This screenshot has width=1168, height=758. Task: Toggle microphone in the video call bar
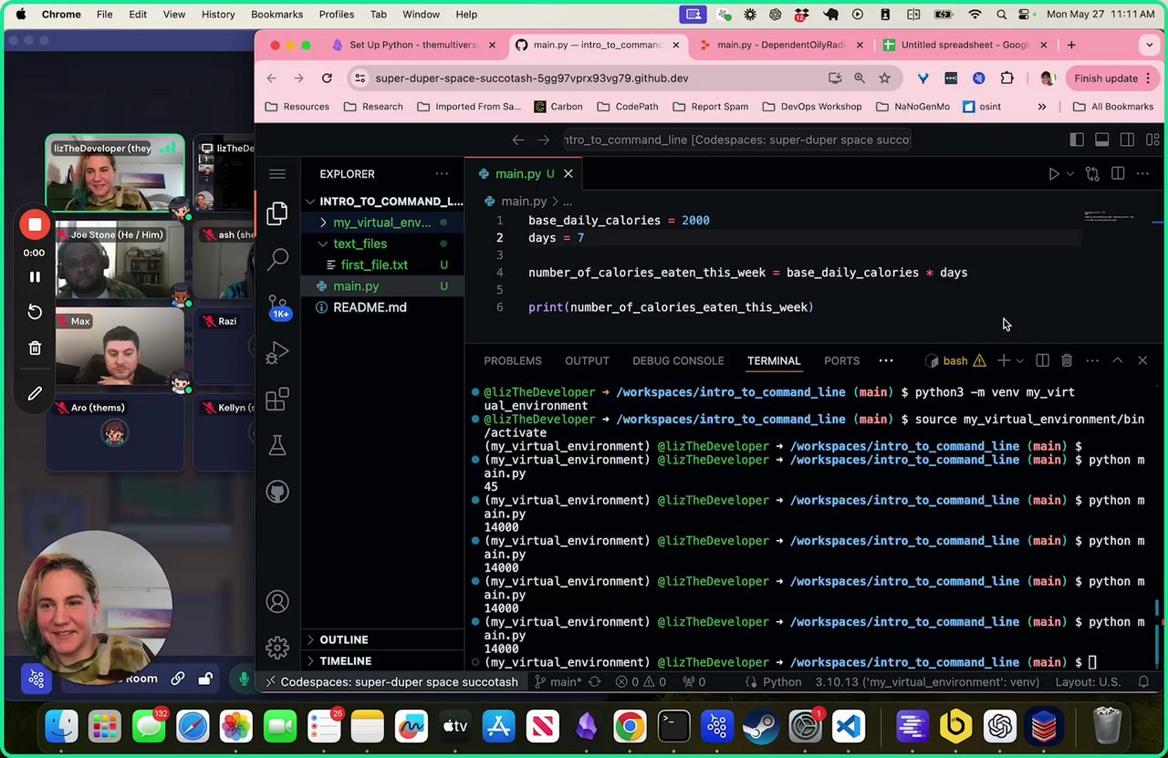(x=244, y=679)
